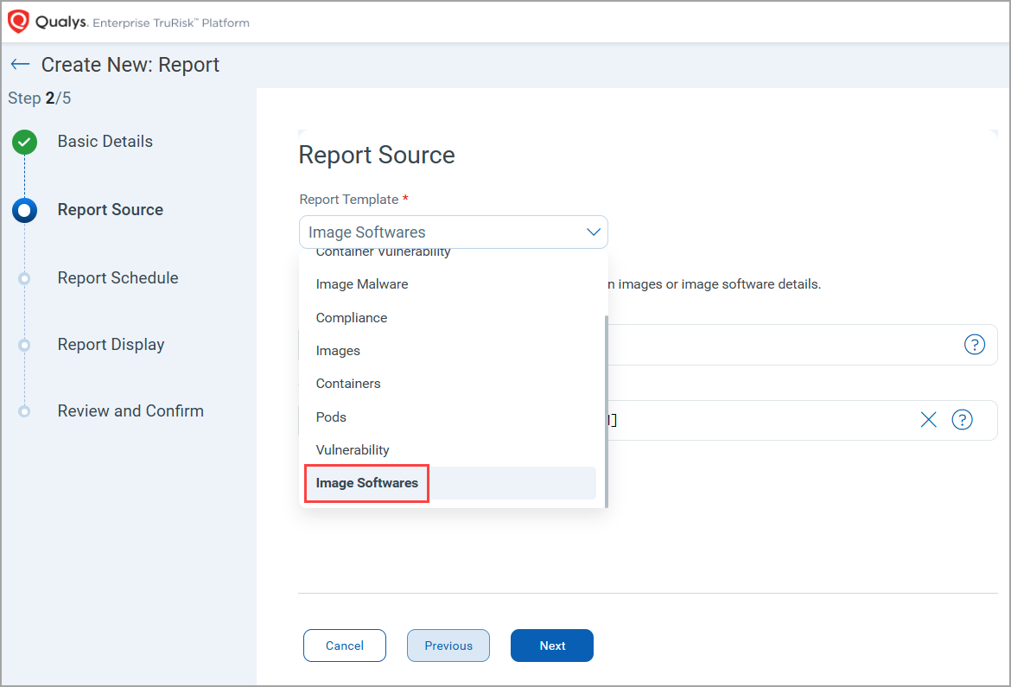Open the Report Display step
Image resolution: width=1011 pixels, height=687 pixels.
[111, 345]
